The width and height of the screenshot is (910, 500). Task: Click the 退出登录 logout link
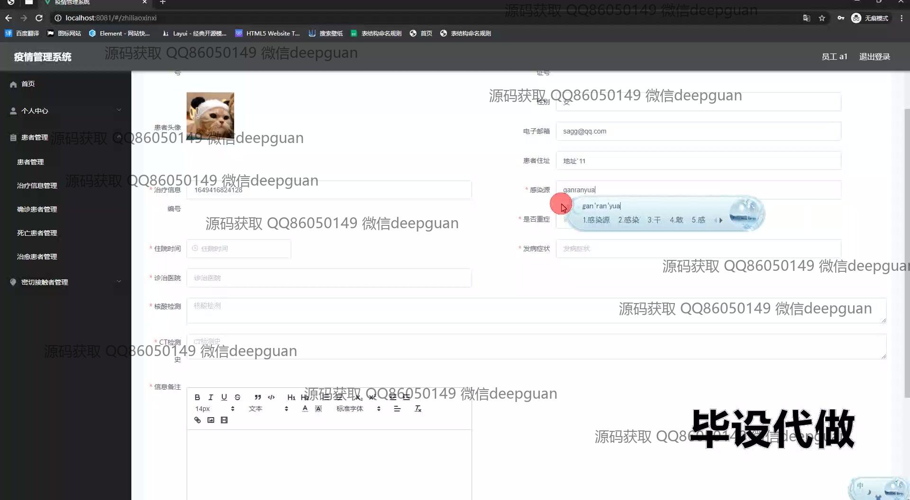pyautogui.click(x=874, y=57)
